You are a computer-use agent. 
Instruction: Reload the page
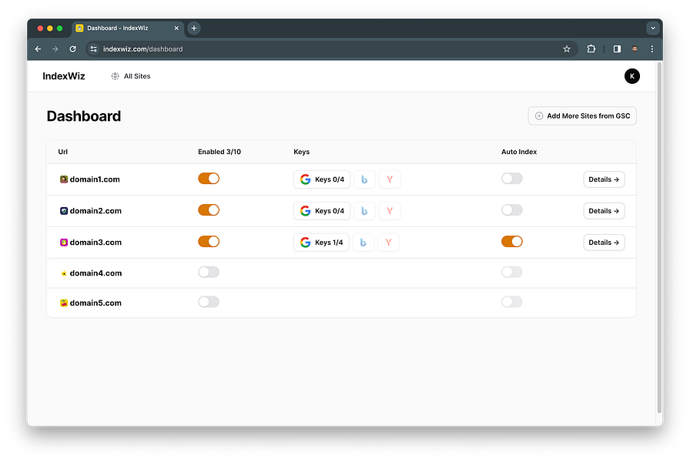pos(72,49)
